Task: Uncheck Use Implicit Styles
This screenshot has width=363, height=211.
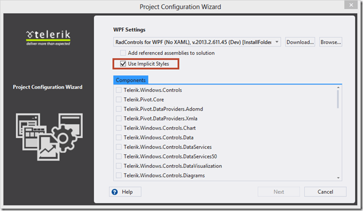Action: [123, 64]
